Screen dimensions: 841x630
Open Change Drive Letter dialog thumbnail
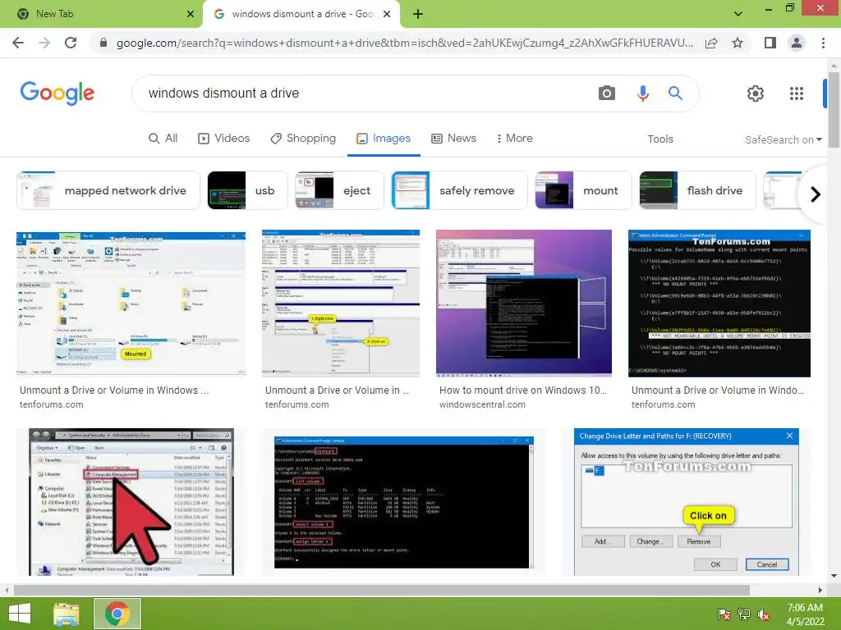point(686,502)
